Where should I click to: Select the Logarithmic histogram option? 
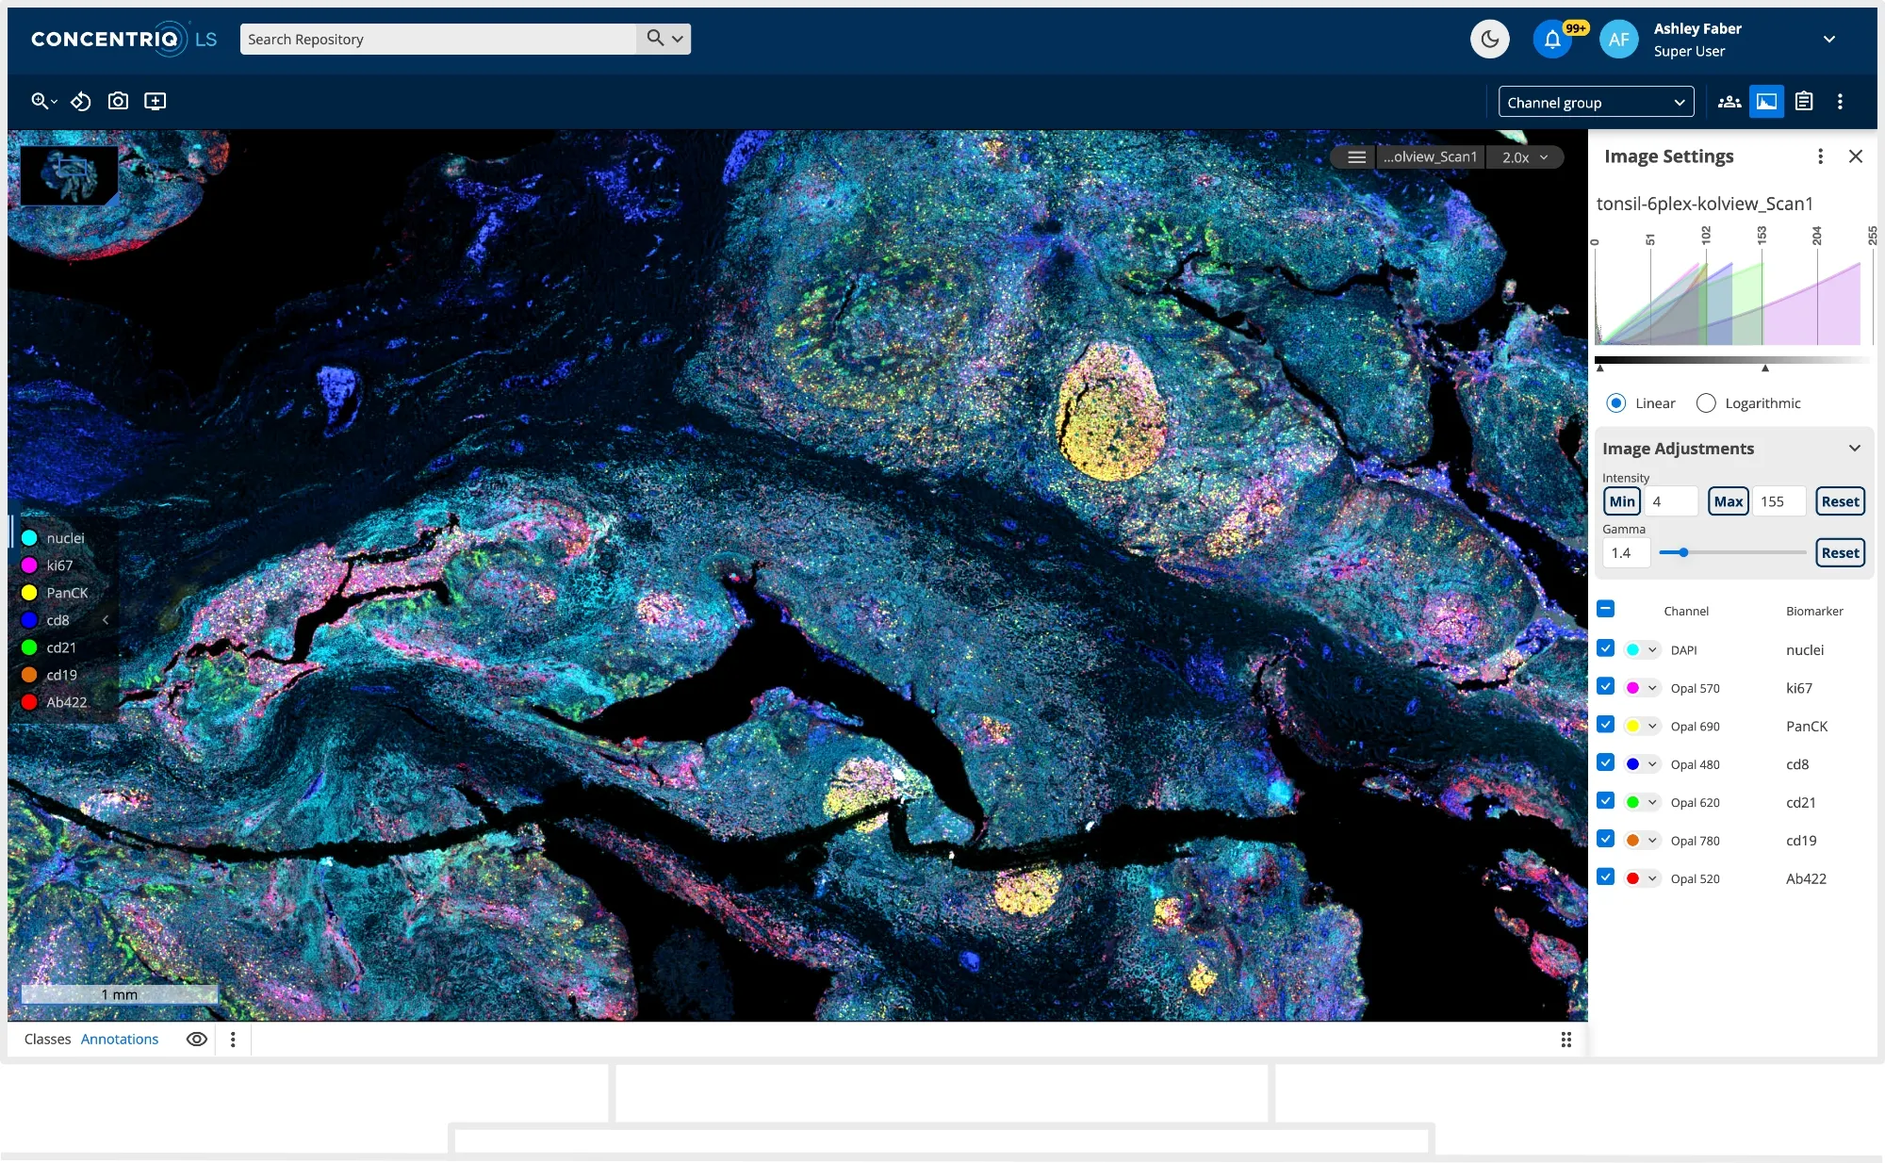[1706, 403]
